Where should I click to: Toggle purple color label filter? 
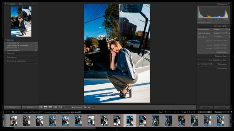pos(207,112)
